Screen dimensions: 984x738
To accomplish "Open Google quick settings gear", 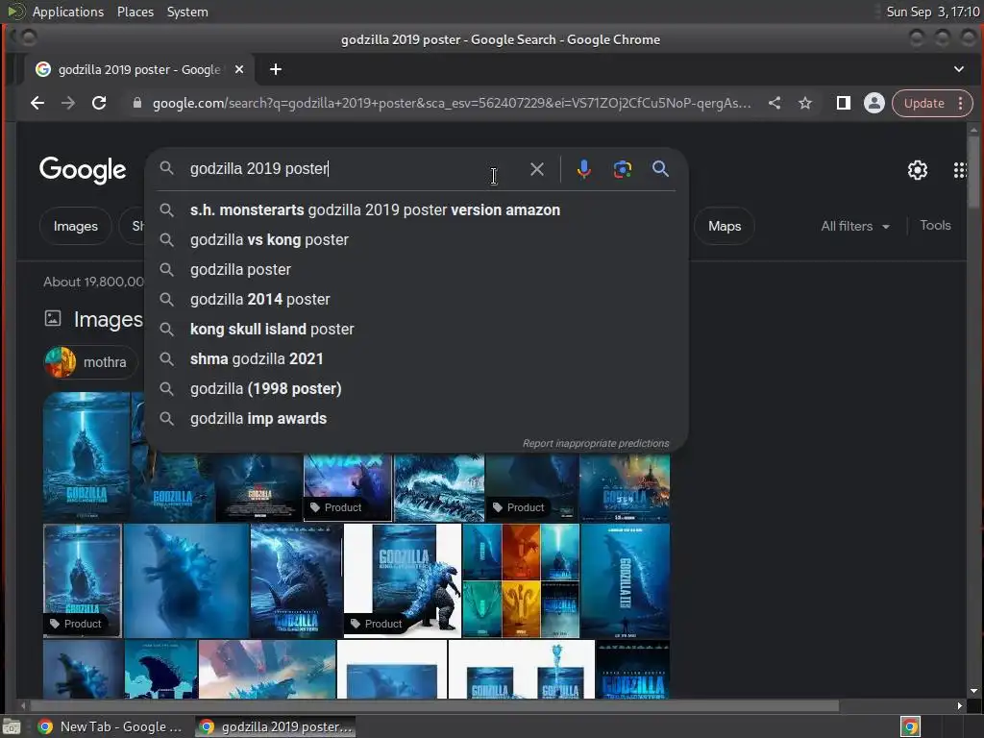I will click(918, 169).
